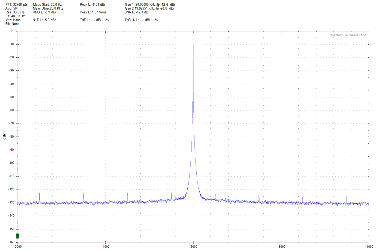Click the Meas Stop: 20.0 KHz value
Viewport: 376px width, 251px height.
(48, 8)
